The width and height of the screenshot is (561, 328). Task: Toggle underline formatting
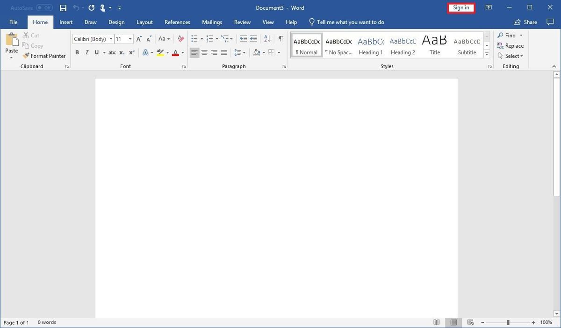click(x=96, y=52)
